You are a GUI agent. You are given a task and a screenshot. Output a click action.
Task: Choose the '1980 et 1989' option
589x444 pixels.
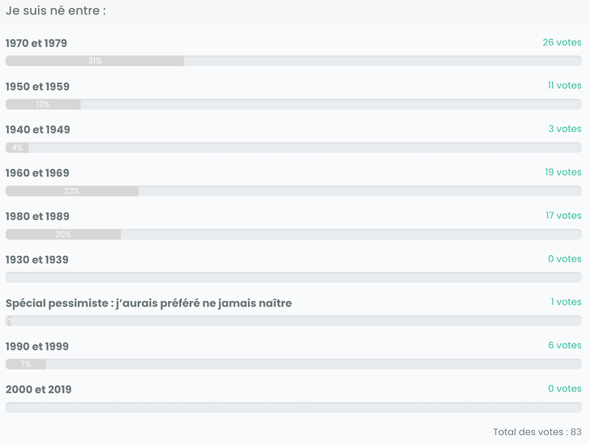point(37,216)
